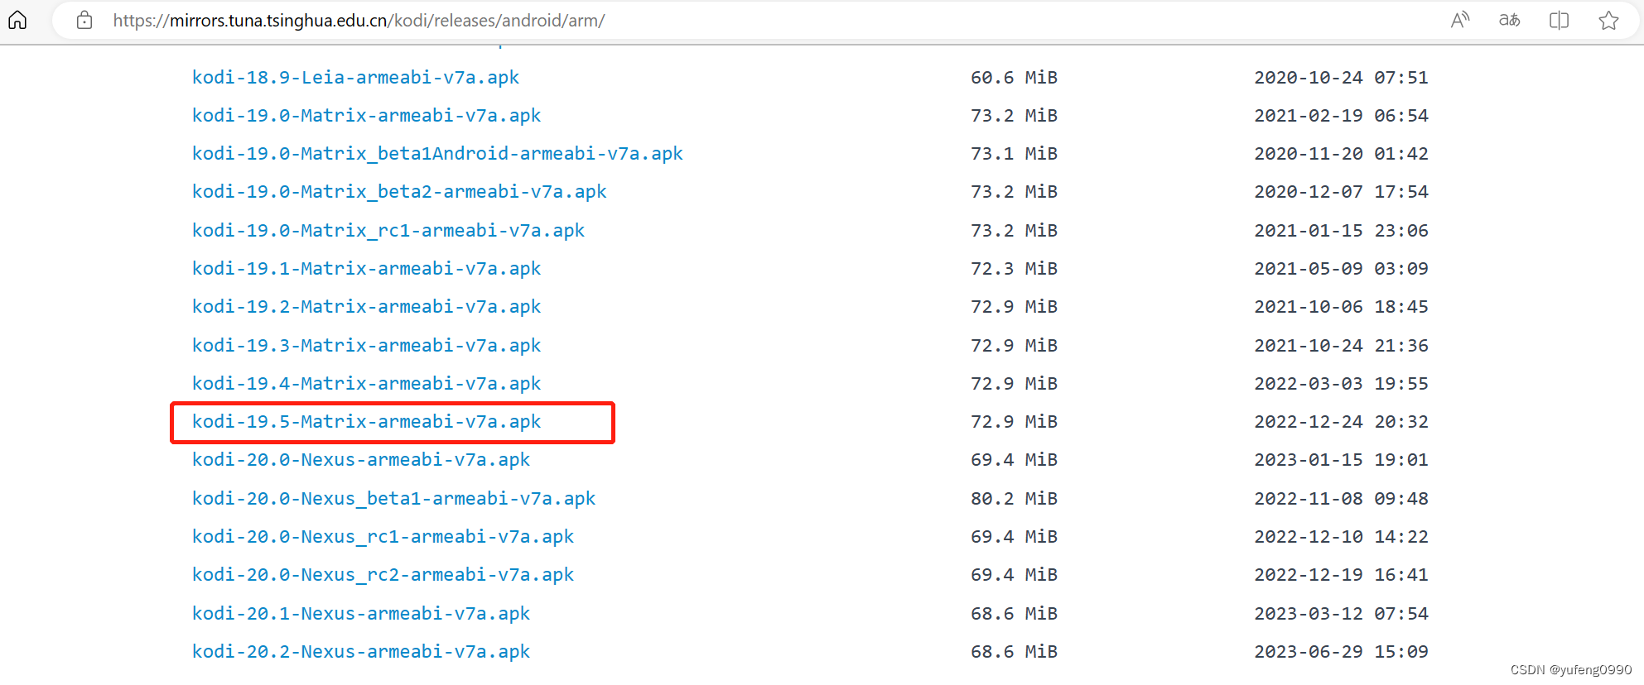The image size is (1644, 685).
Task: Click date 2021-10-24 21:36
Action: click(1341, 345)
